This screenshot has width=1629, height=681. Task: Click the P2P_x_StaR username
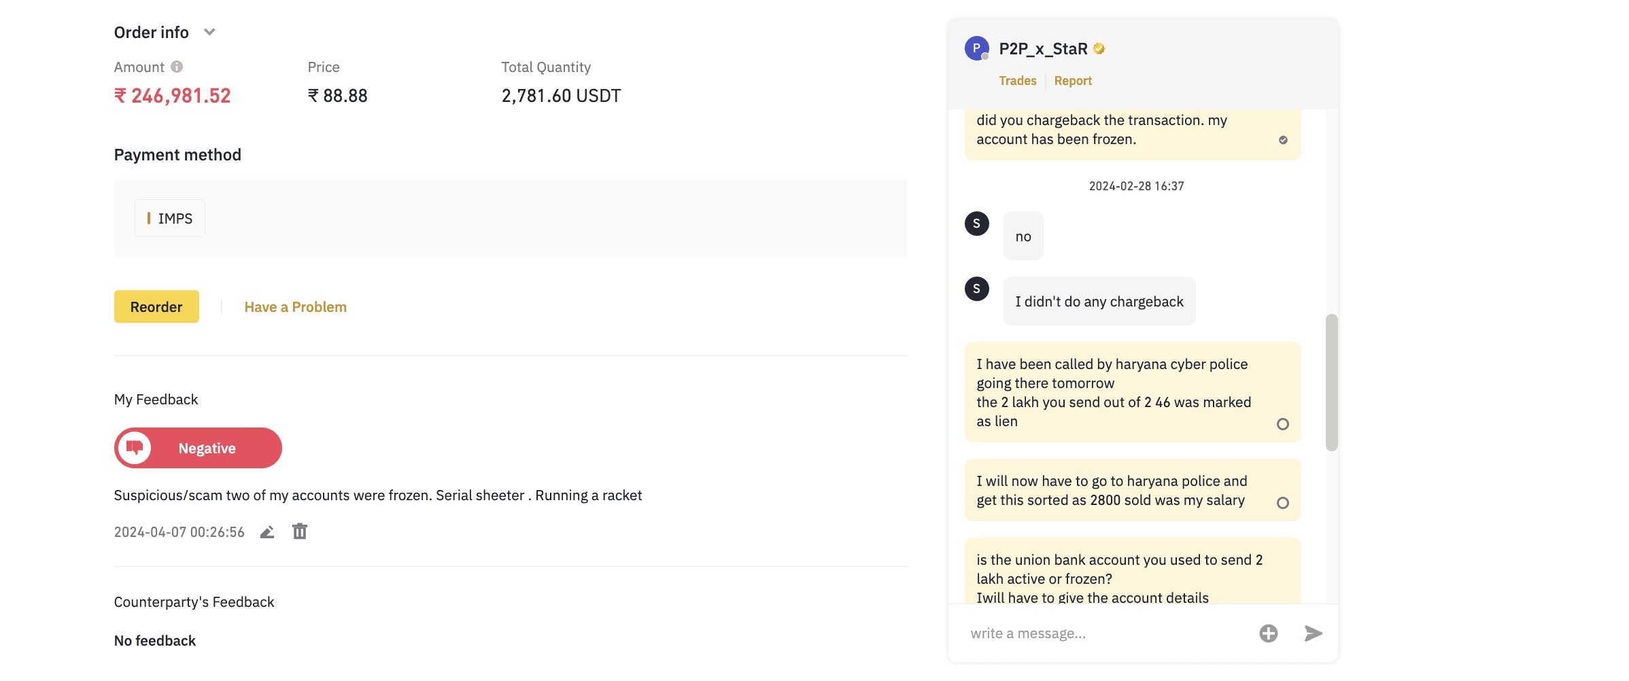[1043, 49]
